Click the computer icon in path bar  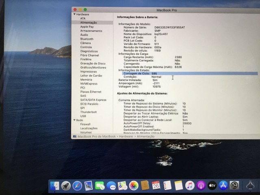point(75,136)
